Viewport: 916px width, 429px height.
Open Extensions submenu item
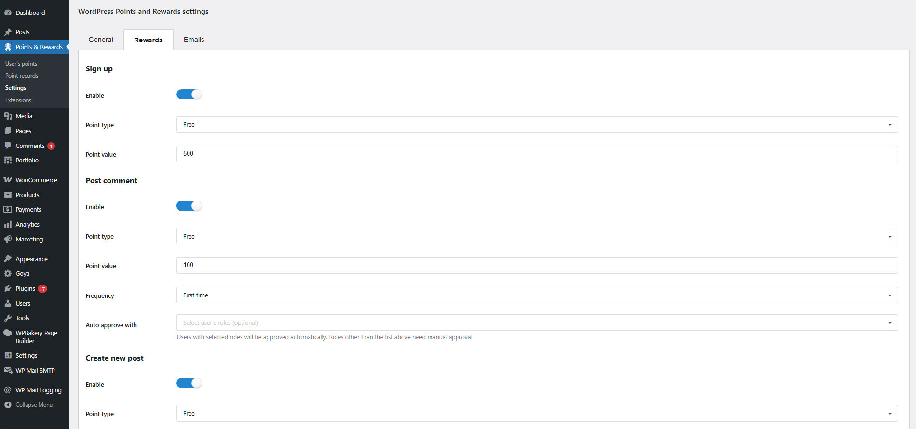pyautogui.click(x=18, y=100)
